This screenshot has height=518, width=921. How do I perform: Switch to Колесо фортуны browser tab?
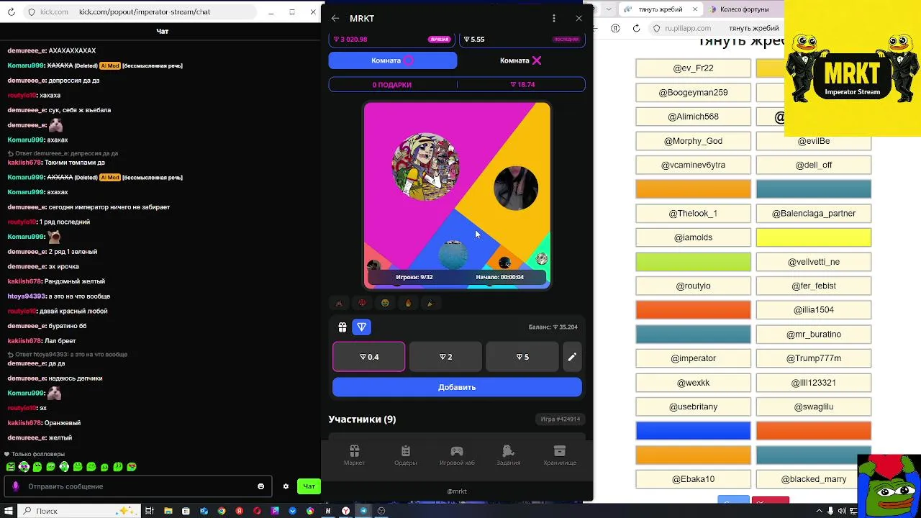[x=744, y=9]
